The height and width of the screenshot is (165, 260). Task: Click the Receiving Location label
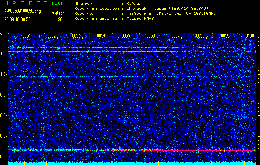[x=97, y=9]
